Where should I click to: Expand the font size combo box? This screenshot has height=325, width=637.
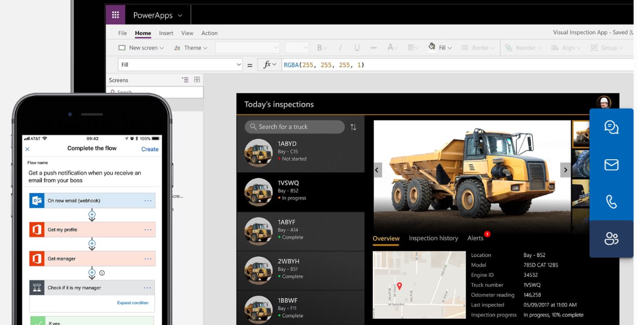297,47
